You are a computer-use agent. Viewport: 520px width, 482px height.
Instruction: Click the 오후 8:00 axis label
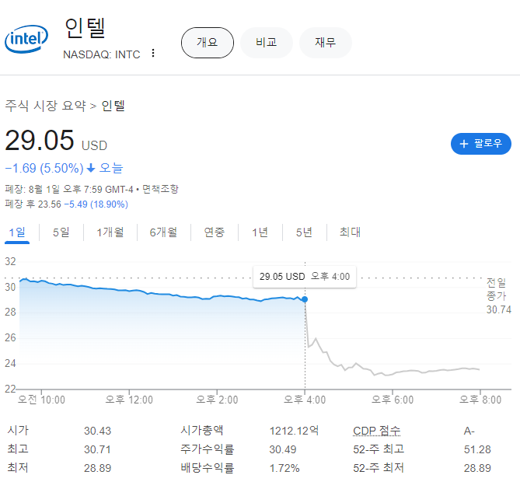tap(480, 400)
